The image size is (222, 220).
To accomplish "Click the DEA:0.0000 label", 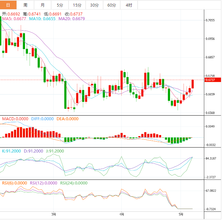I will click(x=67, y=119).
